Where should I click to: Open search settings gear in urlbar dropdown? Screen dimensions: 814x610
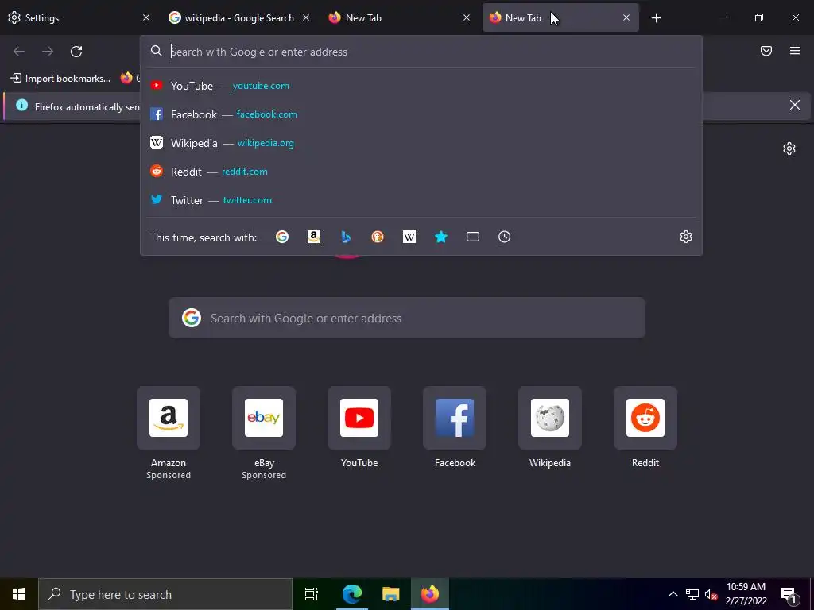click(x=686, y=237)
